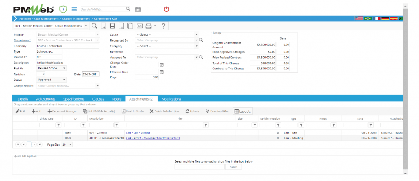Click the email envelope icon
This screenshot has height=181, width=419.
(140, 26)
